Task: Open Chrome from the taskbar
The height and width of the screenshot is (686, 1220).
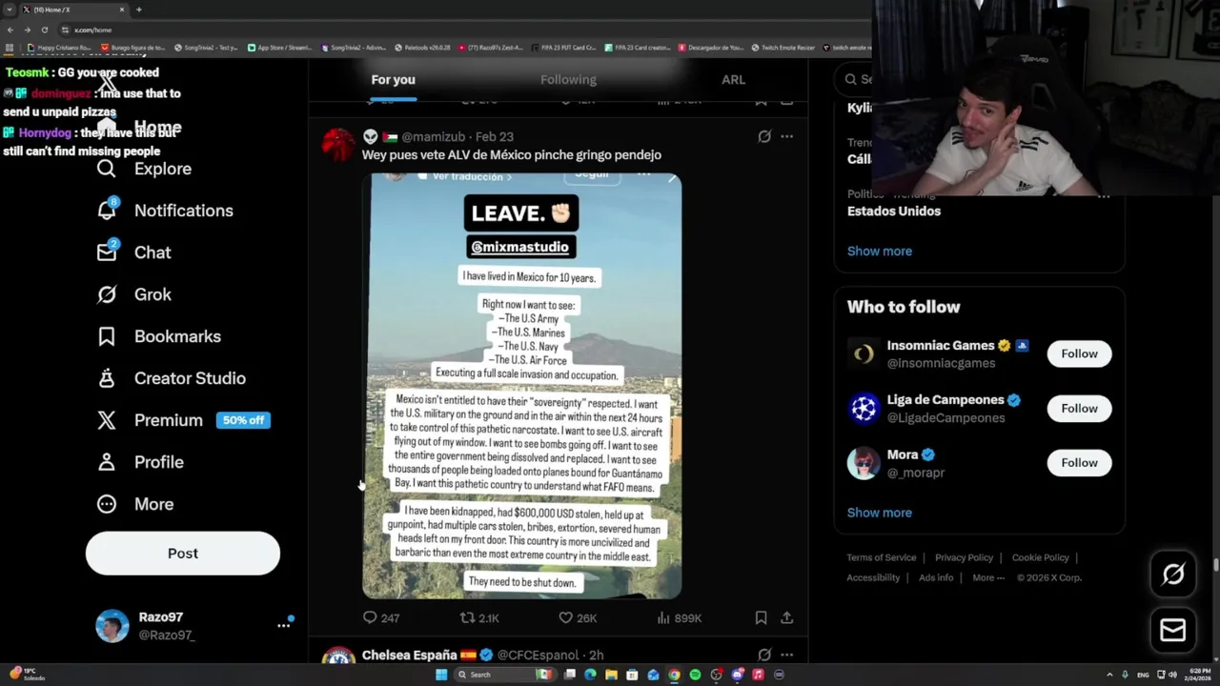Action: tap(674, 675)
